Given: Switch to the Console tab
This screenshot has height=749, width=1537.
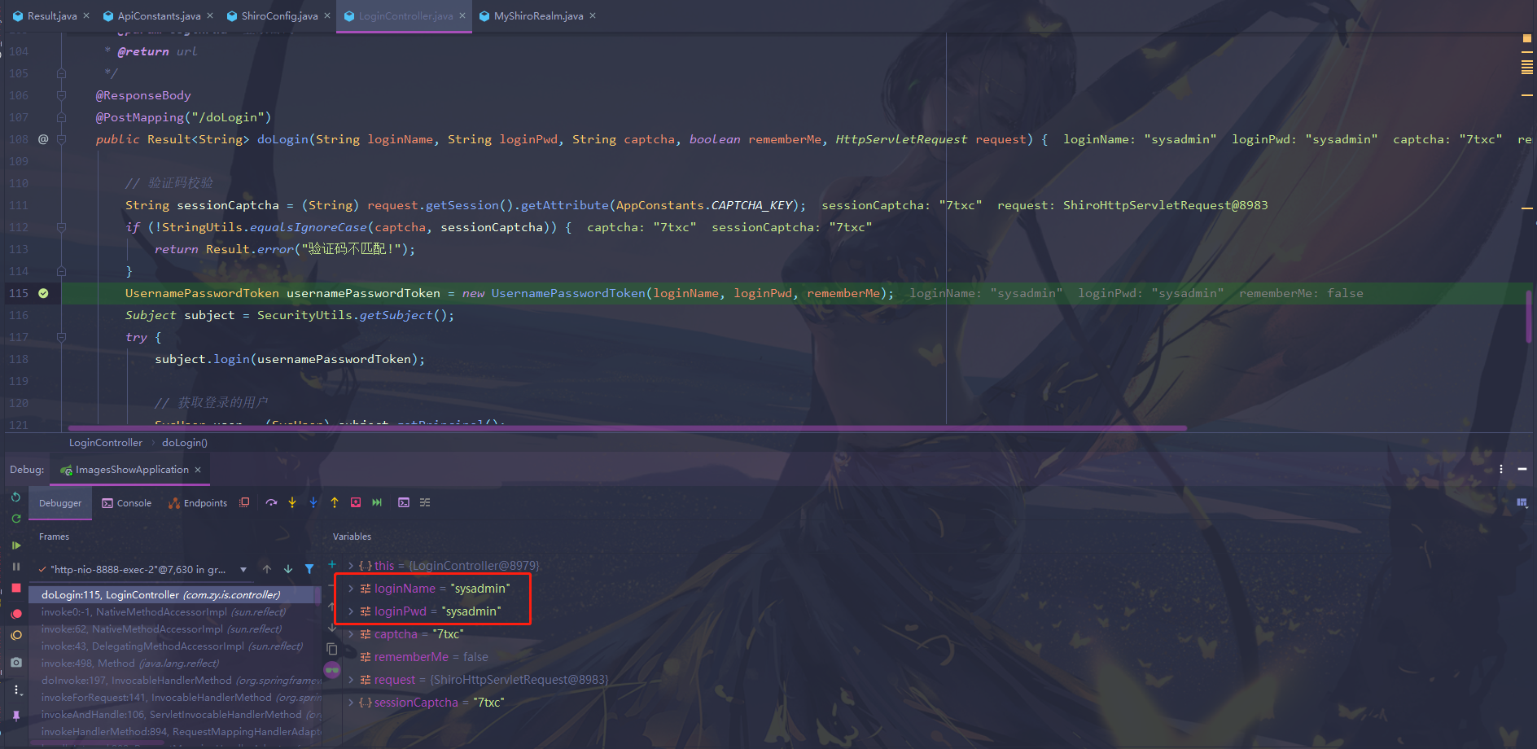Looking at the screenshot, I should pos(126,503).
